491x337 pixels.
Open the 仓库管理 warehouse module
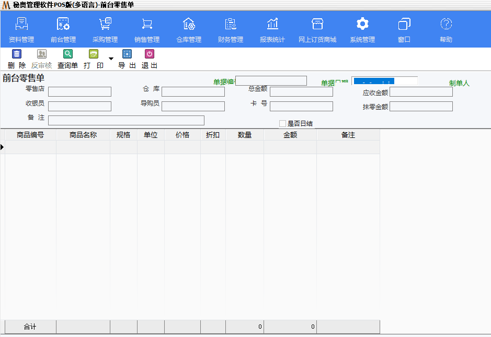[189, 30]
